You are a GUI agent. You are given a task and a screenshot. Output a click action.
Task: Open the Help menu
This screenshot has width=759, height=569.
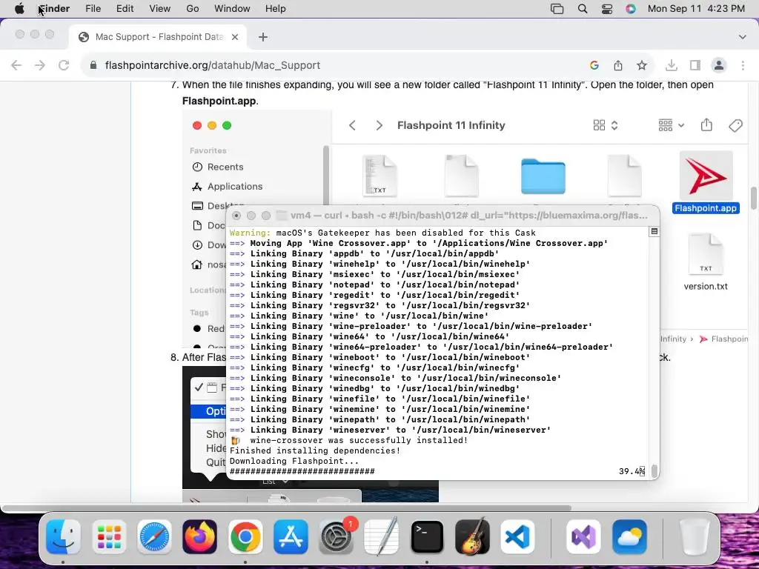click(276, 9)
